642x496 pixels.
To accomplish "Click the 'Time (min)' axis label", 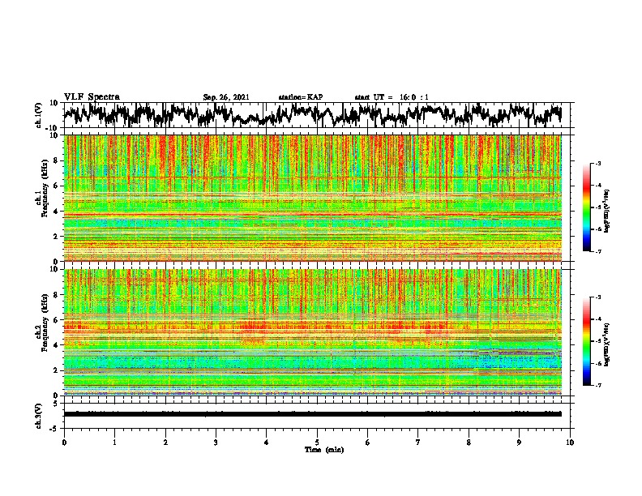I will pos(324,450).
